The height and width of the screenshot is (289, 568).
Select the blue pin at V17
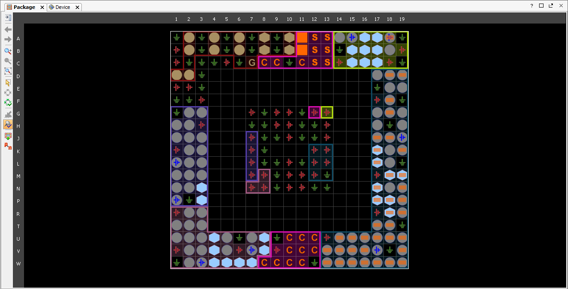point(377,250)
